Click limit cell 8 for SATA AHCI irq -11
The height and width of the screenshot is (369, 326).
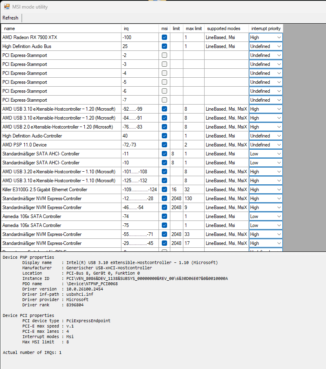(176, 153)
